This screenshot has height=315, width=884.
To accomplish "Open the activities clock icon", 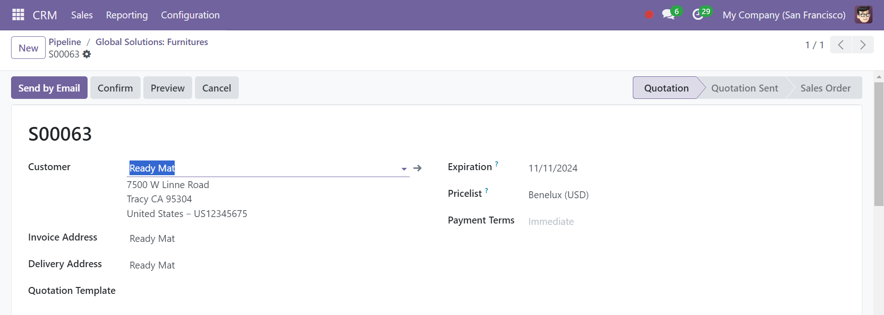I will tap(698, 15).
